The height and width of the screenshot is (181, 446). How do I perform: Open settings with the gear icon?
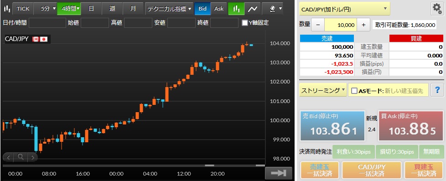(436, 9)
